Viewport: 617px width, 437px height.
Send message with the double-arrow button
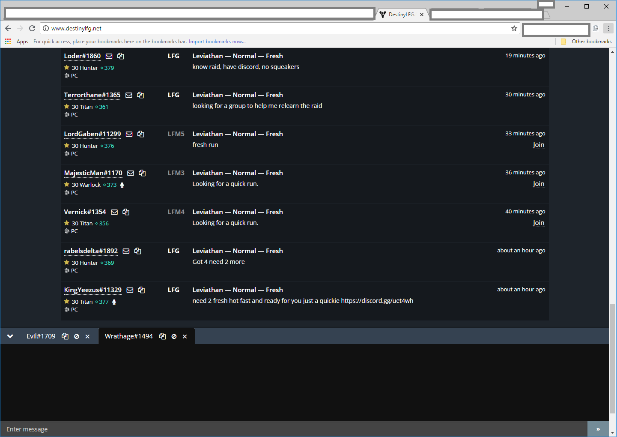click(x=598, y=429)
